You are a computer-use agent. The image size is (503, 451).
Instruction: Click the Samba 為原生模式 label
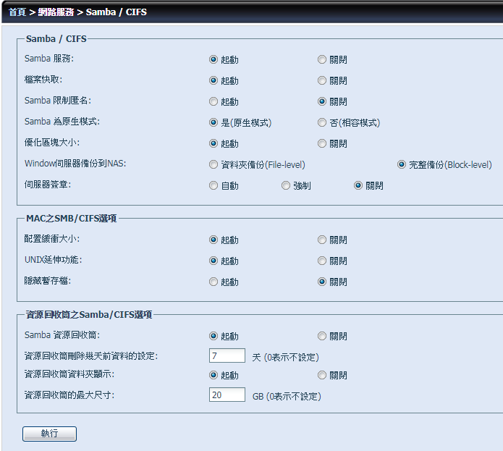62,122
